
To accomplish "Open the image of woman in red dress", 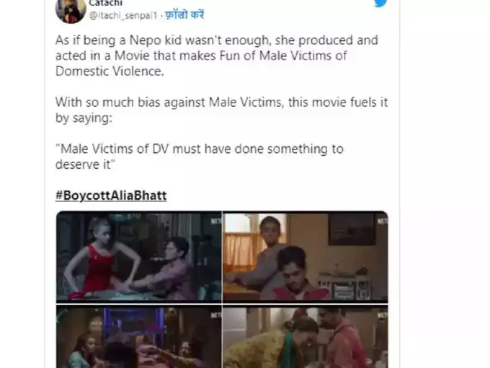I will tap(138, 257).
